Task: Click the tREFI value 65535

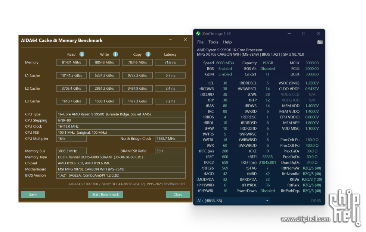Action: point(267,157)
